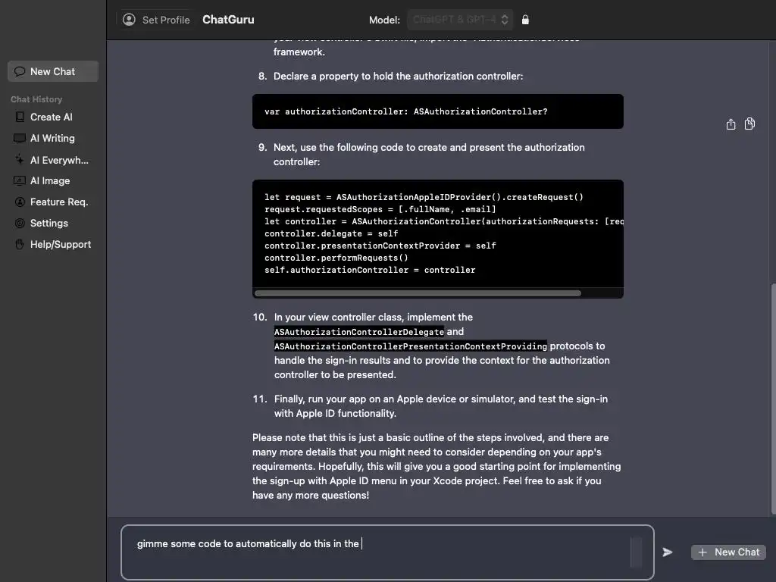This screenshot has height=582, width=776.
Task: Start a New Chat from sidebar
Action: [x=53, y=71]
